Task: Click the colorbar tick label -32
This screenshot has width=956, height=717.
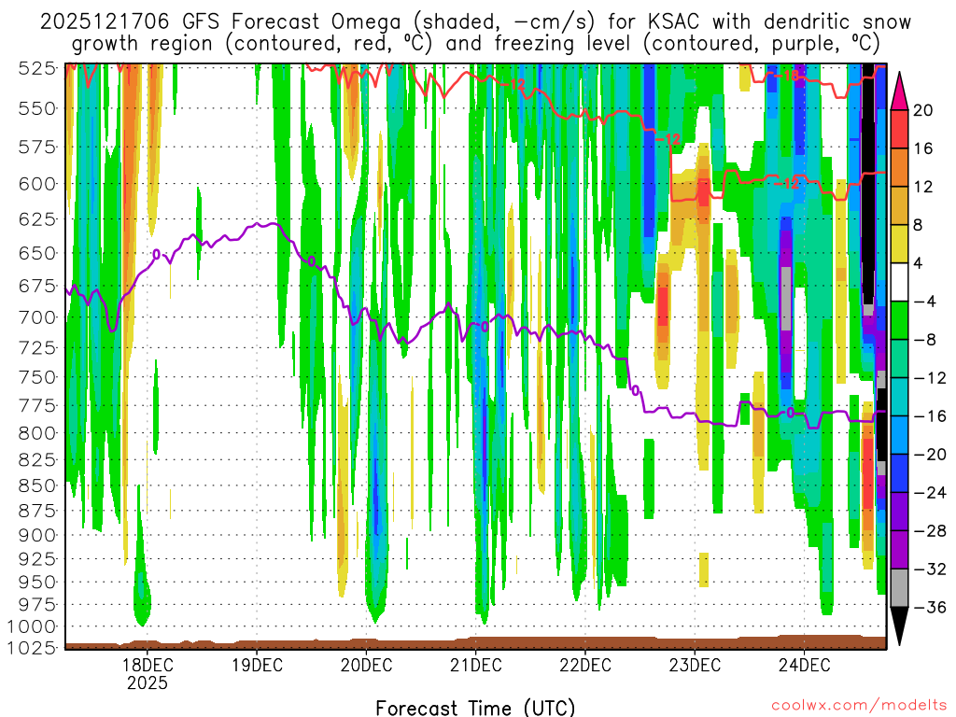Action: (930, 569)
